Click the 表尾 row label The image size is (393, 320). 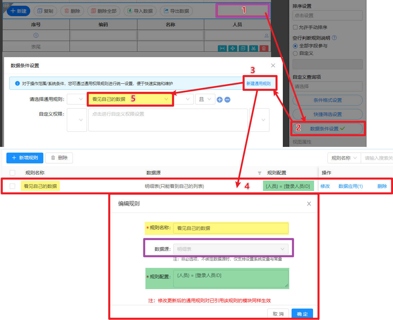click(x=36, y=47)
